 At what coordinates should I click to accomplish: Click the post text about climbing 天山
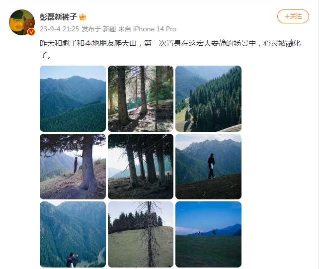(170, 43)
